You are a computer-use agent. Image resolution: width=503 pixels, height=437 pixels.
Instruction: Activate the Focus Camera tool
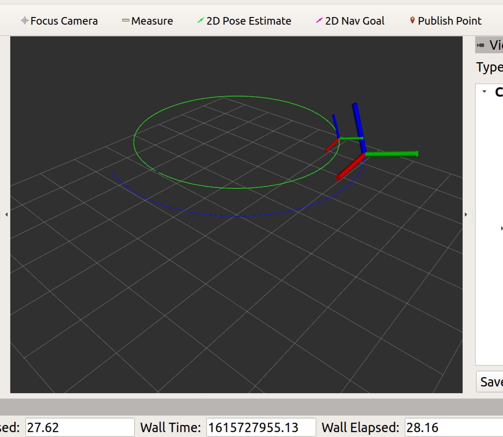[x=60, y=20]
